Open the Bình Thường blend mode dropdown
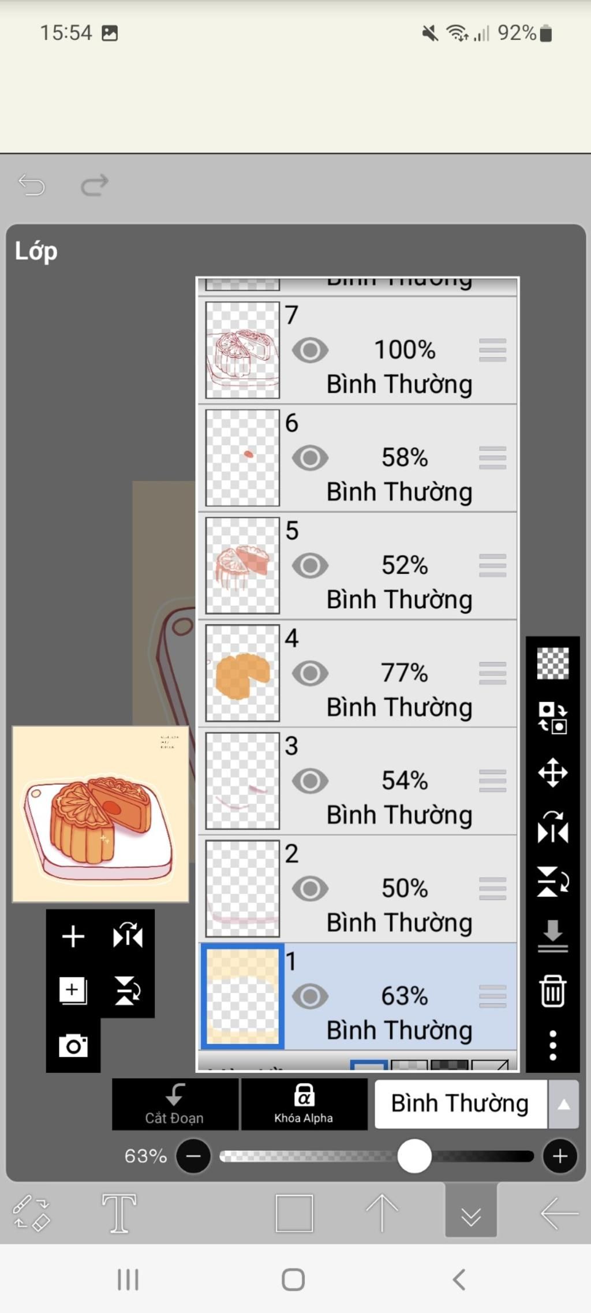The image size is (591, 1313). 461,1103
